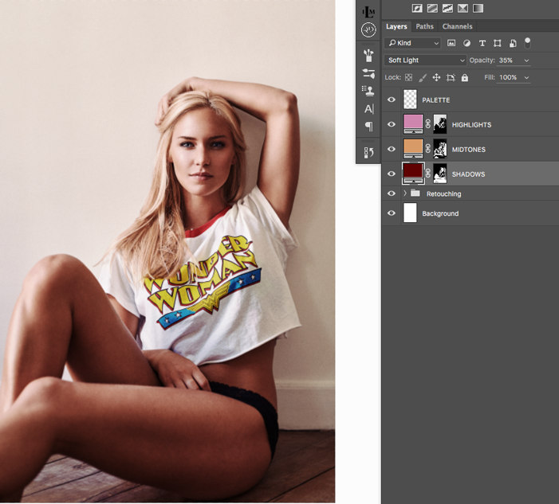Image resolution: width=559 pixels, height=504 pixels.
Task: Click the Retouching folder icon
Action: [415, 193]
